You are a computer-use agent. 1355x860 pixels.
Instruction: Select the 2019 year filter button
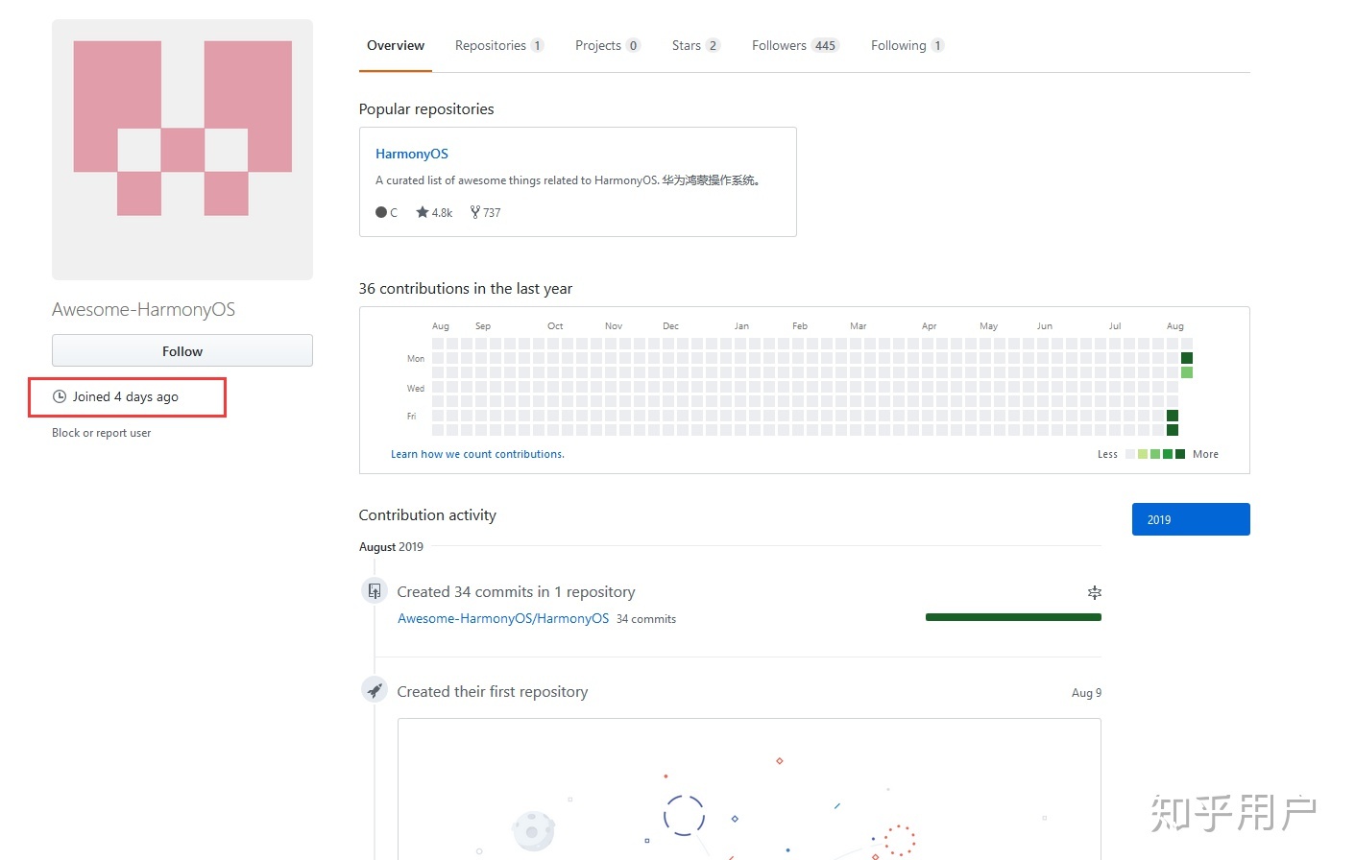(x=1191, y=519)
